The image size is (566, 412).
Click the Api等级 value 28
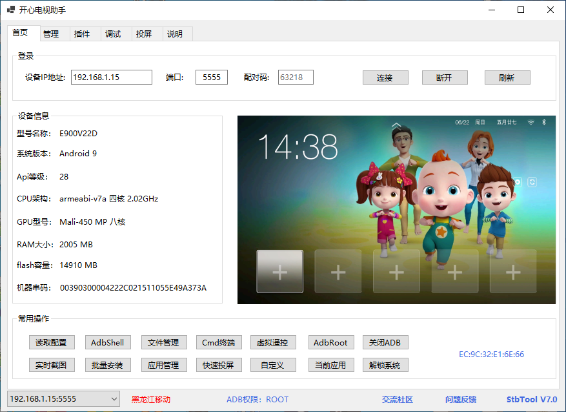pos(64,176)
